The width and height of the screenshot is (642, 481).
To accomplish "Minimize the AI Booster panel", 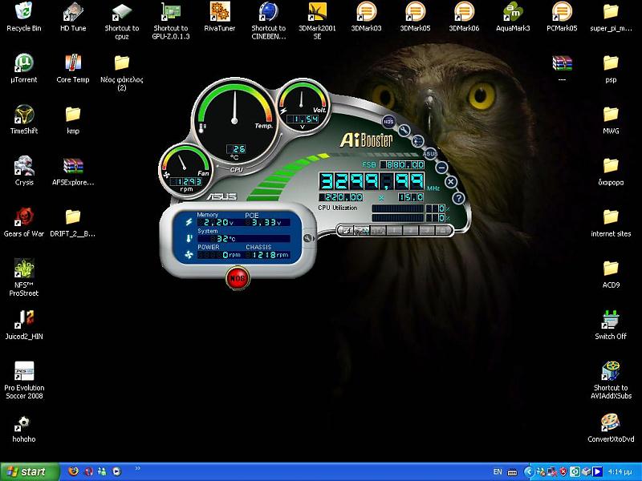I will [441, 168].
